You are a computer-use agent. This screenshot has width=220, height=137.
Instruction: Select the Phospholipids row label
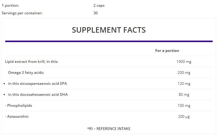pyautogui.click(x=19, y=106)
